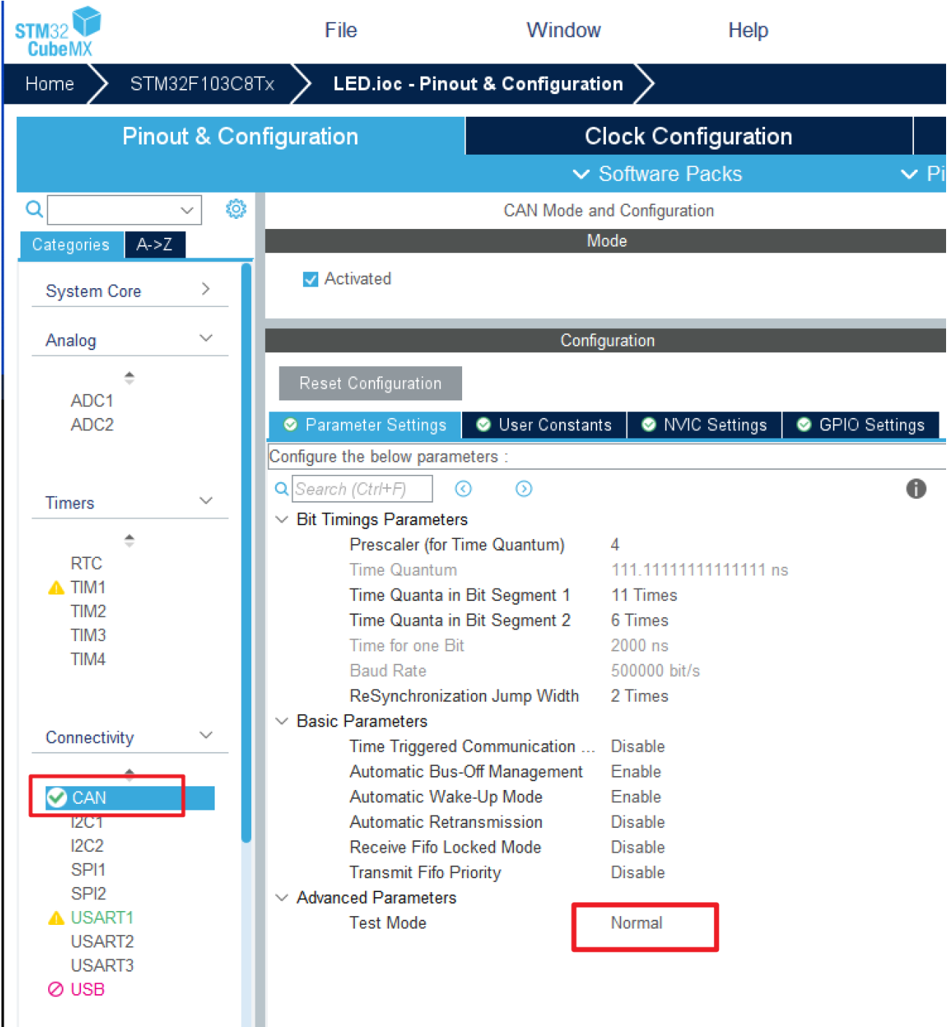
Task: Click STM32F103C8Tx breadcrumb
Action: click(202, 84)
